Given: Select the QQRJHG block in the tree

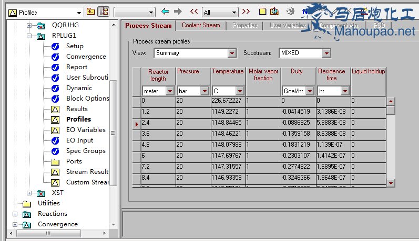Looking at the screenshot, I should pos(65,25).
